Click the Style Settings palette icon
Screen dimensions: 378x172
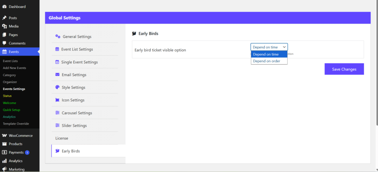coord(57,87)
